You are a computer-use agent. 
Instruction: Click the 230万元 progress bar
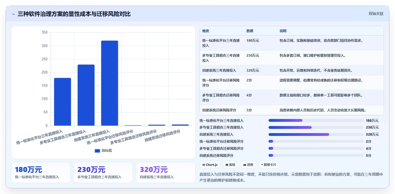click(x=316, y=127)
